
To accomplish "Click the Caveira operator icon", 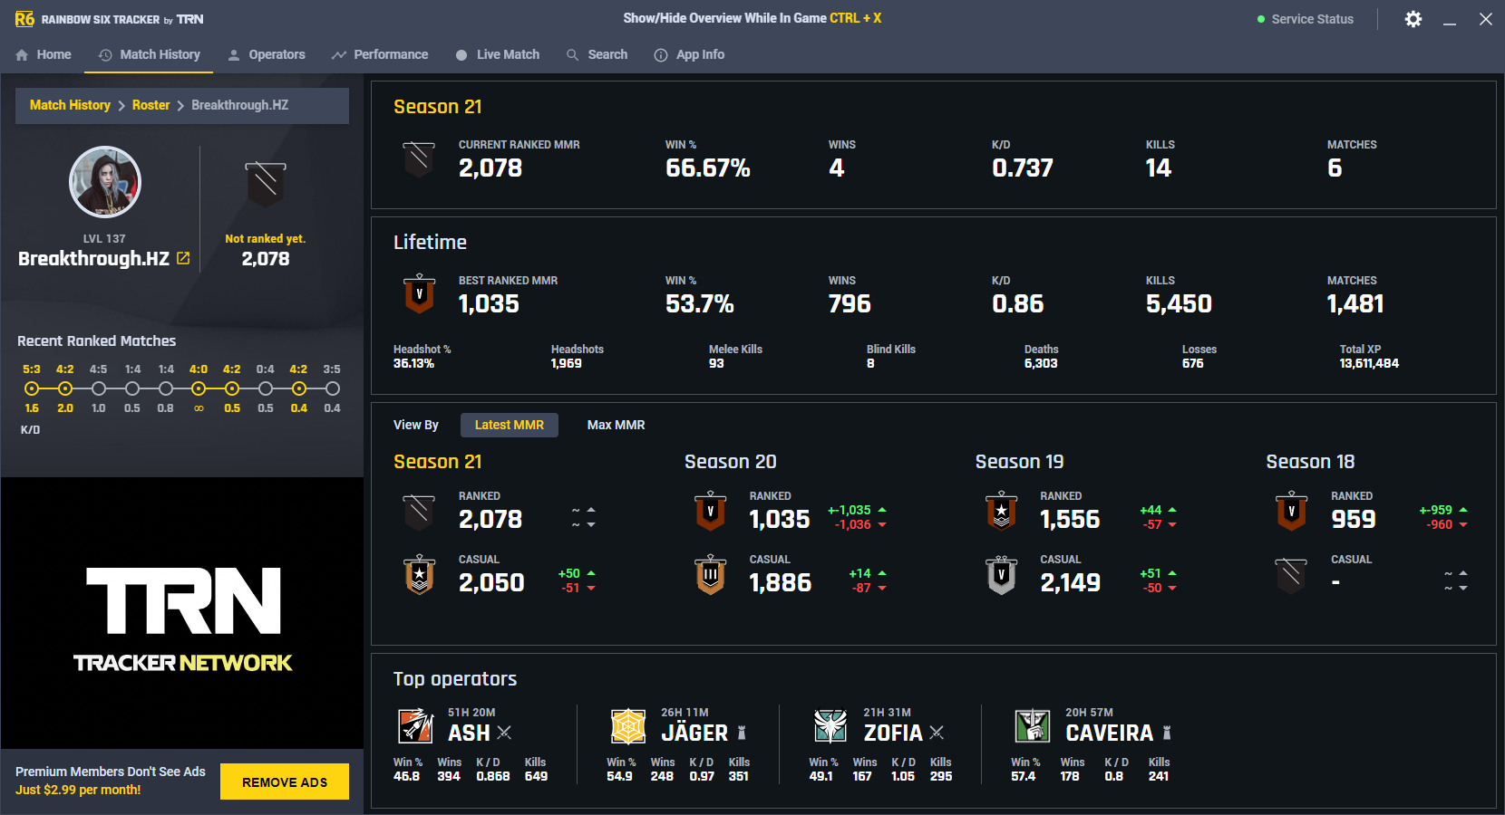I will pyautogui.click(x=1033, y=726).
